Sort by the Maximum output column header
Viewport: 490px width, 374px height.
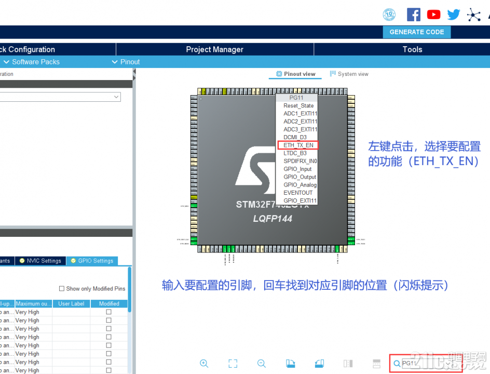pos(33,304)
